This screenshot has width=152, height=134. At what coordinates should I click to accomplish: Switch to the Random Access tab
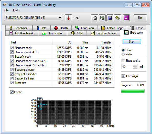pyautogui.click(x=103, y=33)
